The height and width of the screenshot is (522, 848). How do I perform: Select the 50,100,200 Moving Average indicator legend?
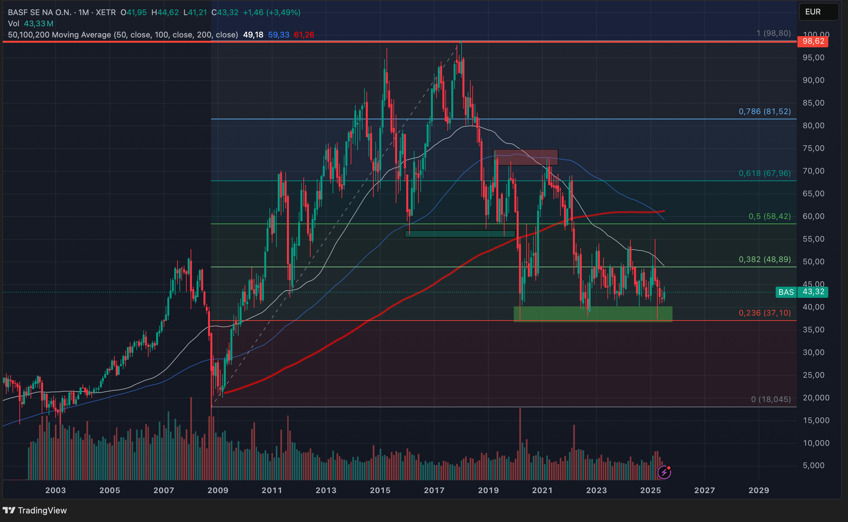point(123,35)
